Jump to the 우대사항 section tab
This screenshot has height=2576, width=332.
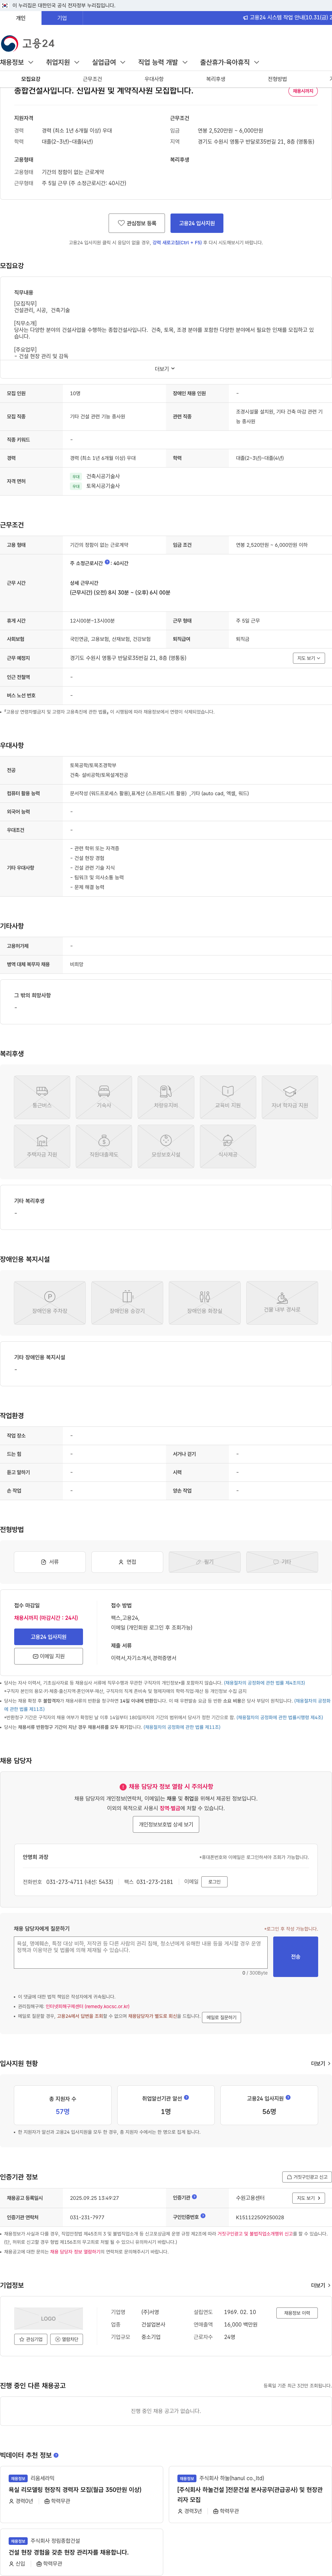coord(154,79)
